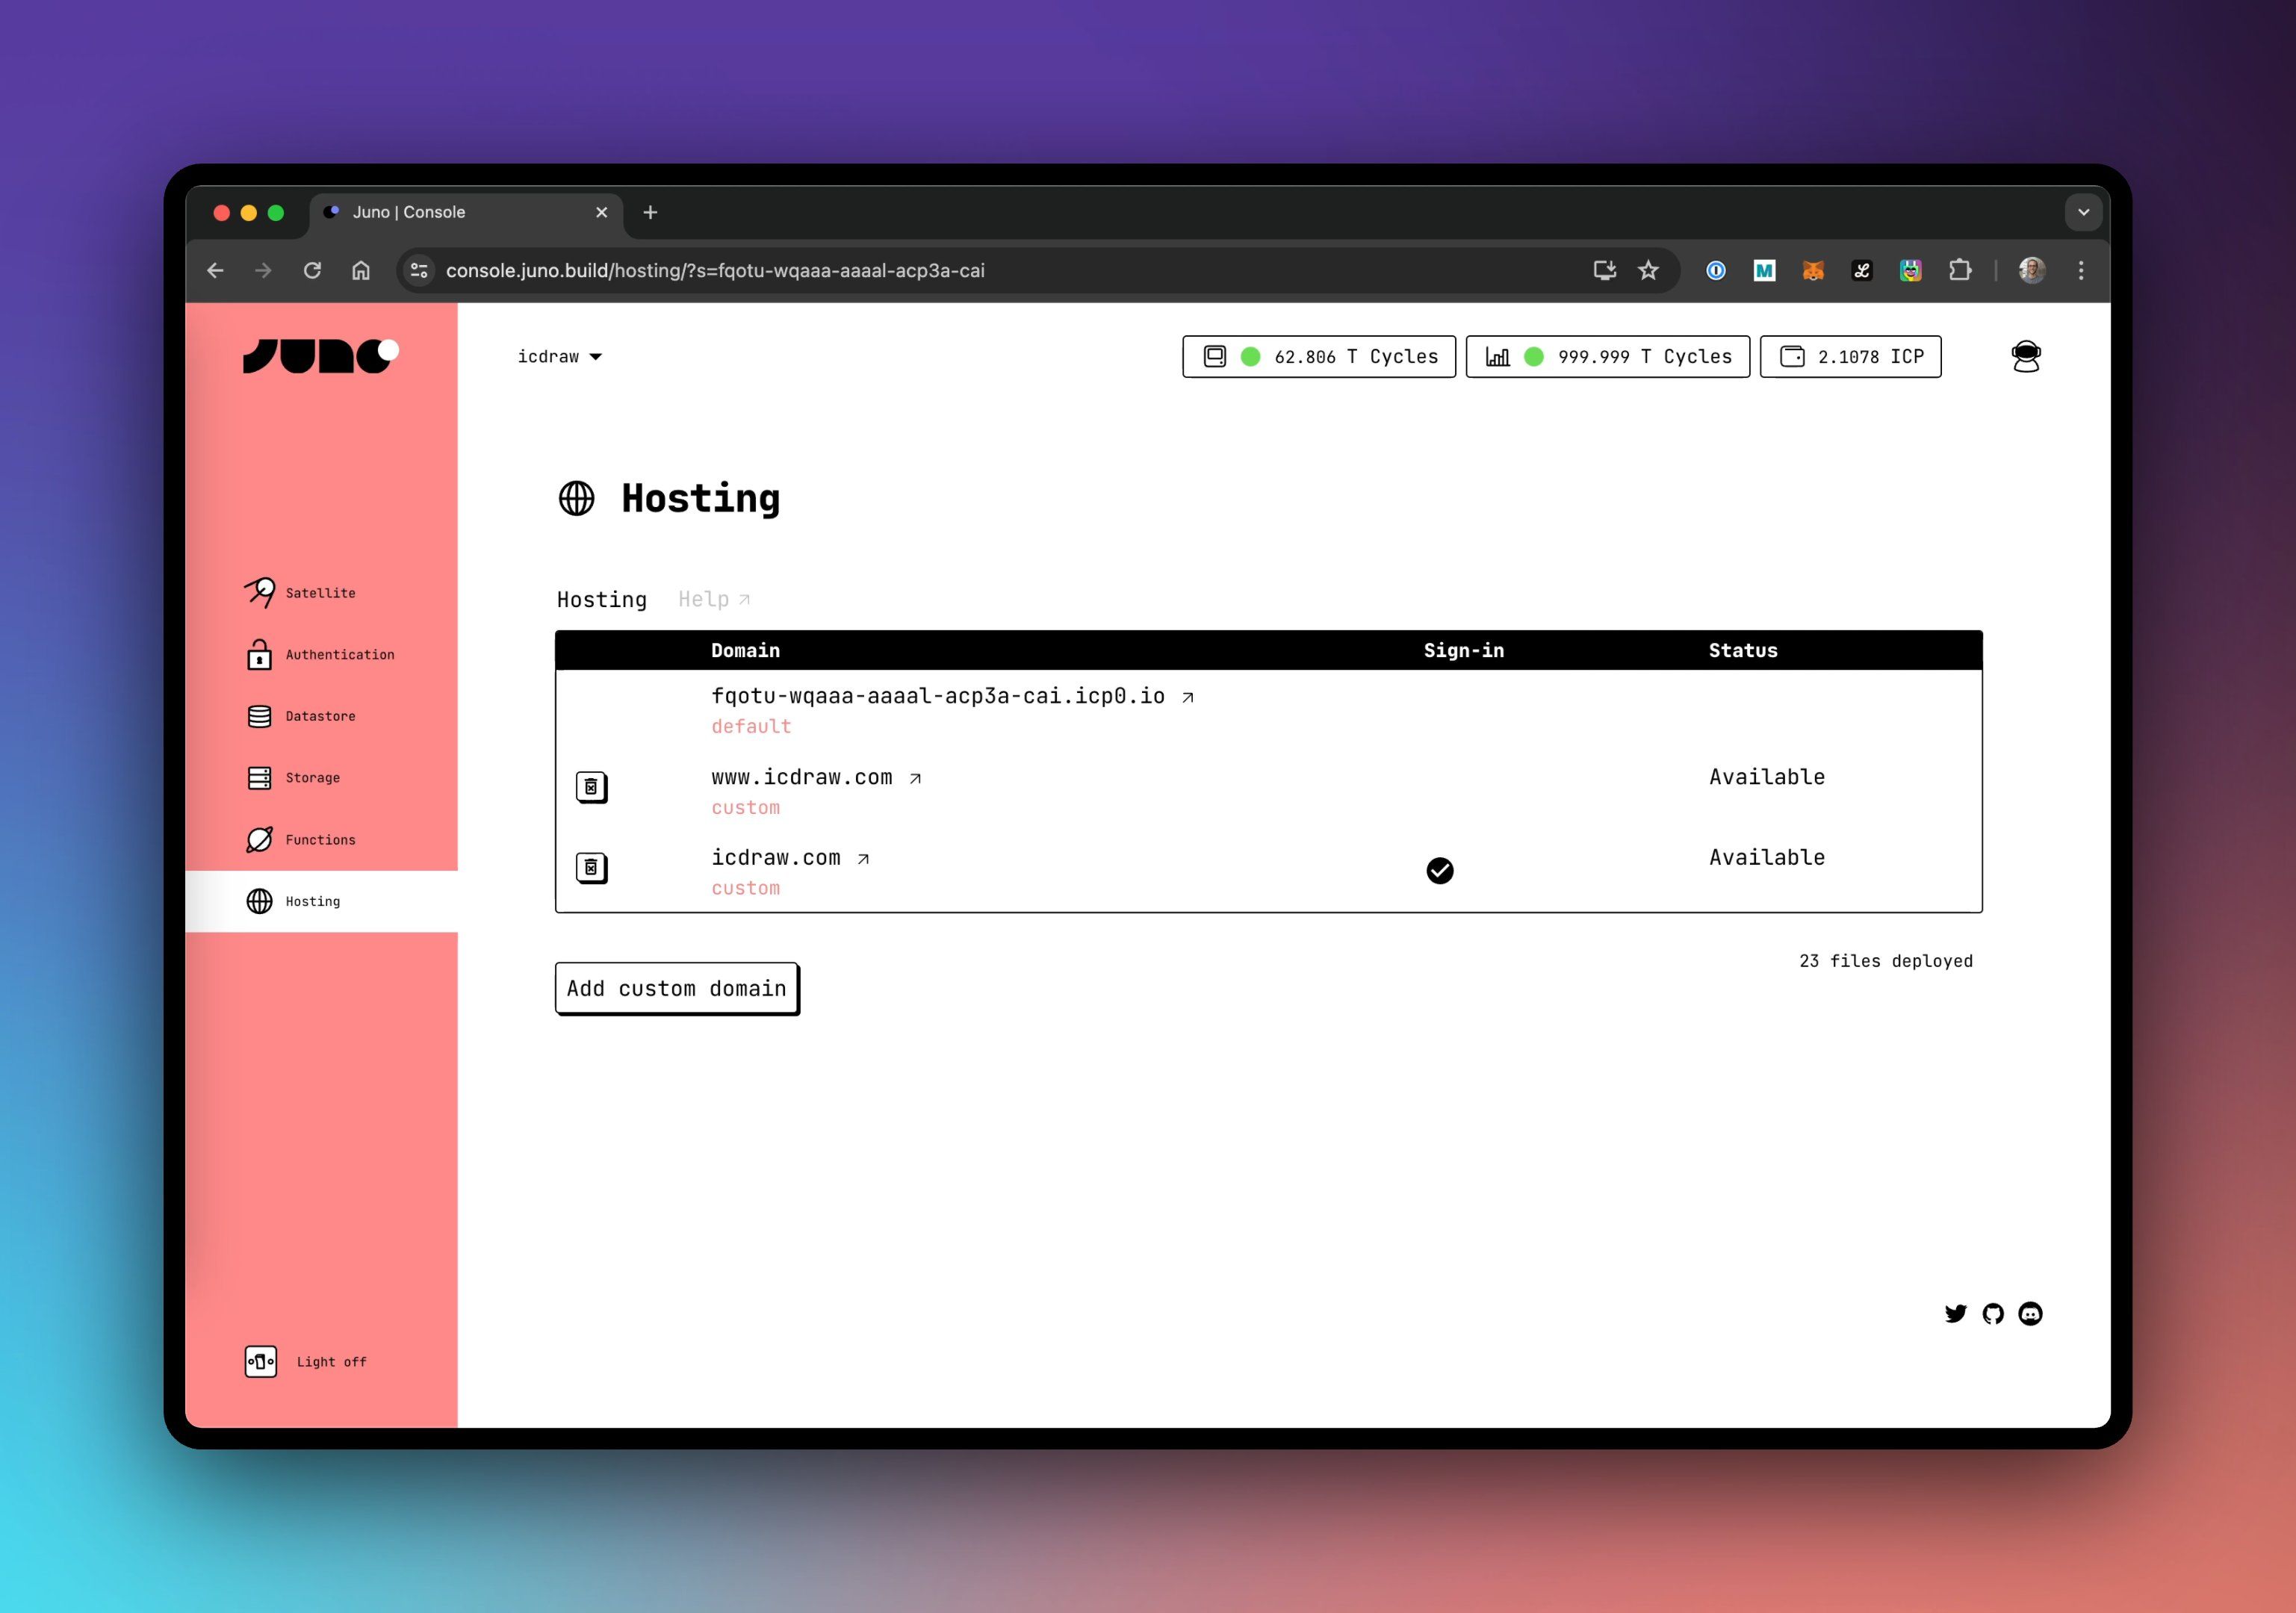Image resolution: width=2296 pixels, height=1613 pixels.
Task: Toggle sign-in for icdraw.com domain
Action: 1439,871
